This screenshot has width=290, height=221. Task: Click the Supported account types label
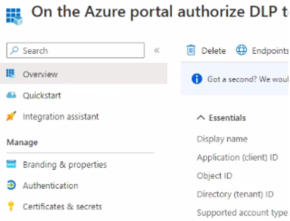pos(243,213)
